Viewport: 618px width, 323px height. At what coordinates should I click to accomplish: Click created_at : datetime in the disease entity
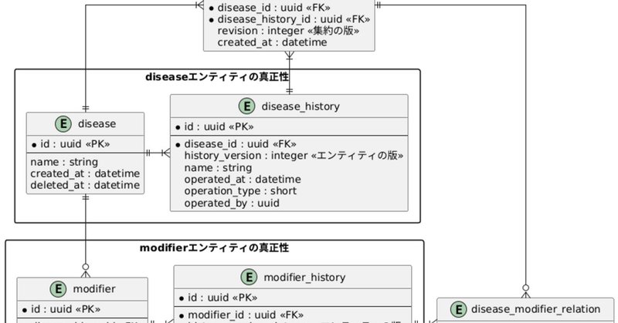tap(85, 173)
